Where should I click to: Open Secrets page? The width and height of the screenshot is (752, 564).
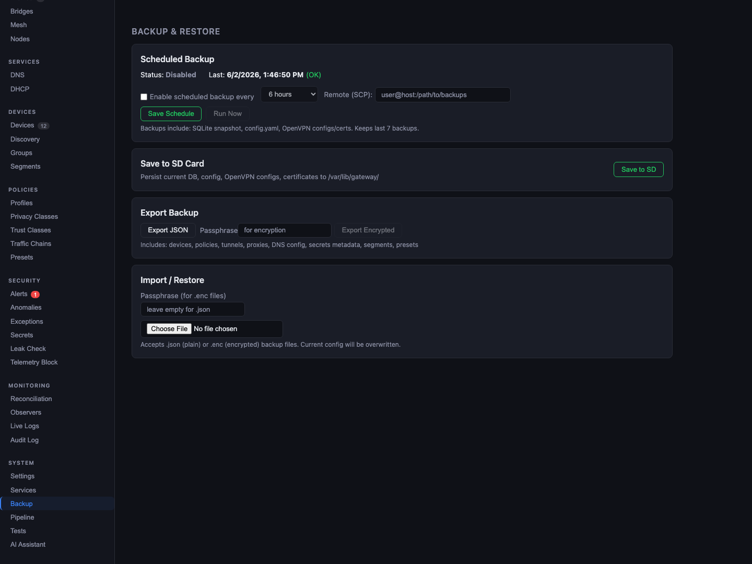[22, 335]
